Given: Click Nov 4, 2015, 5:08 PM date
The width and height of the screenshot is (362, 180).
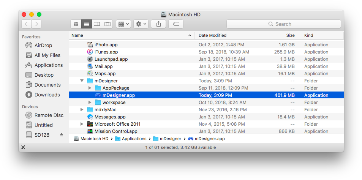Looking at the screenshot, I should (x=222, y=124).
